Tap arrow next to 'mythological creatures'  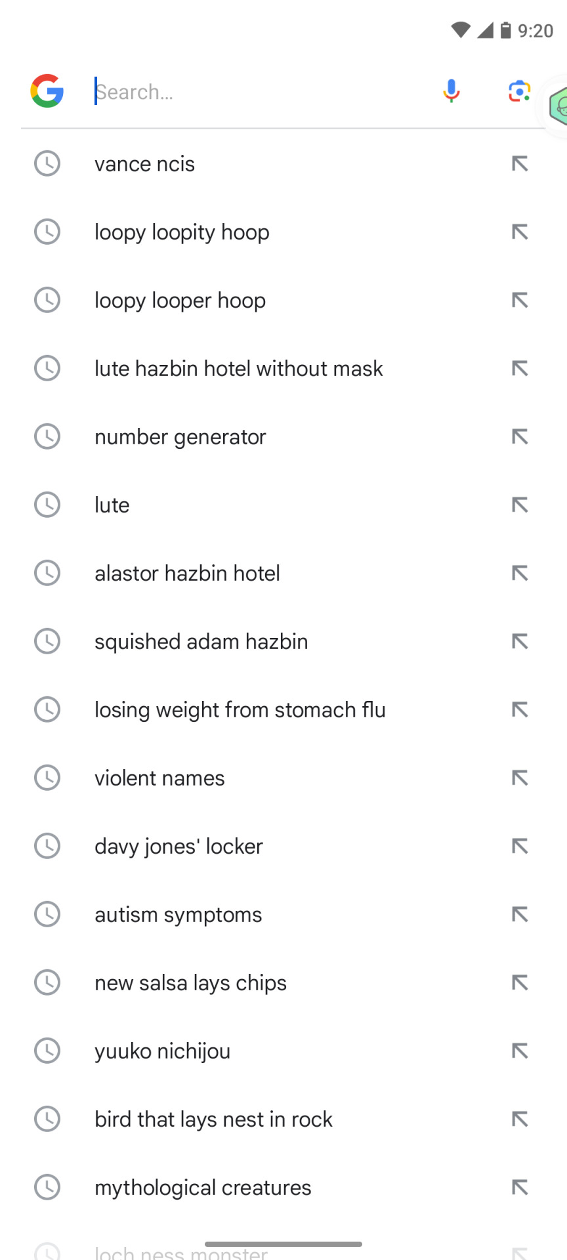point(520,1187)
